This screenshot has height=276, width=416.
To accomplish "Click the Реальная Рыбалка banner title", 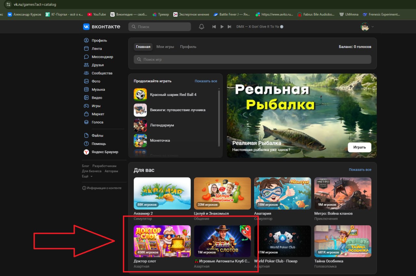I will coord(257,143).
